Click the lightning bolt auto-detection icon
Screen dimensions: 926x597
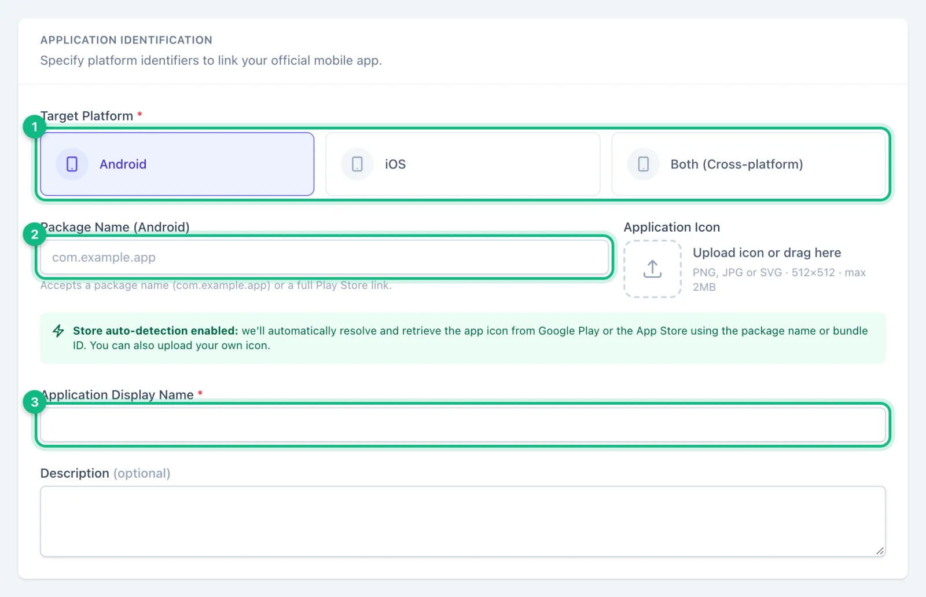point(58,331)
